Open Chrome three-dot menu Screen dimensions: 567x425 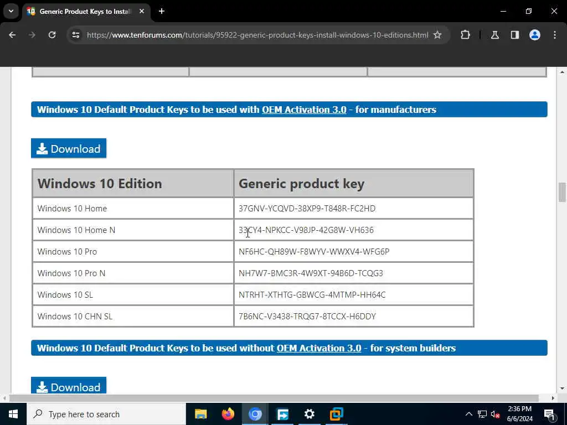555,35
